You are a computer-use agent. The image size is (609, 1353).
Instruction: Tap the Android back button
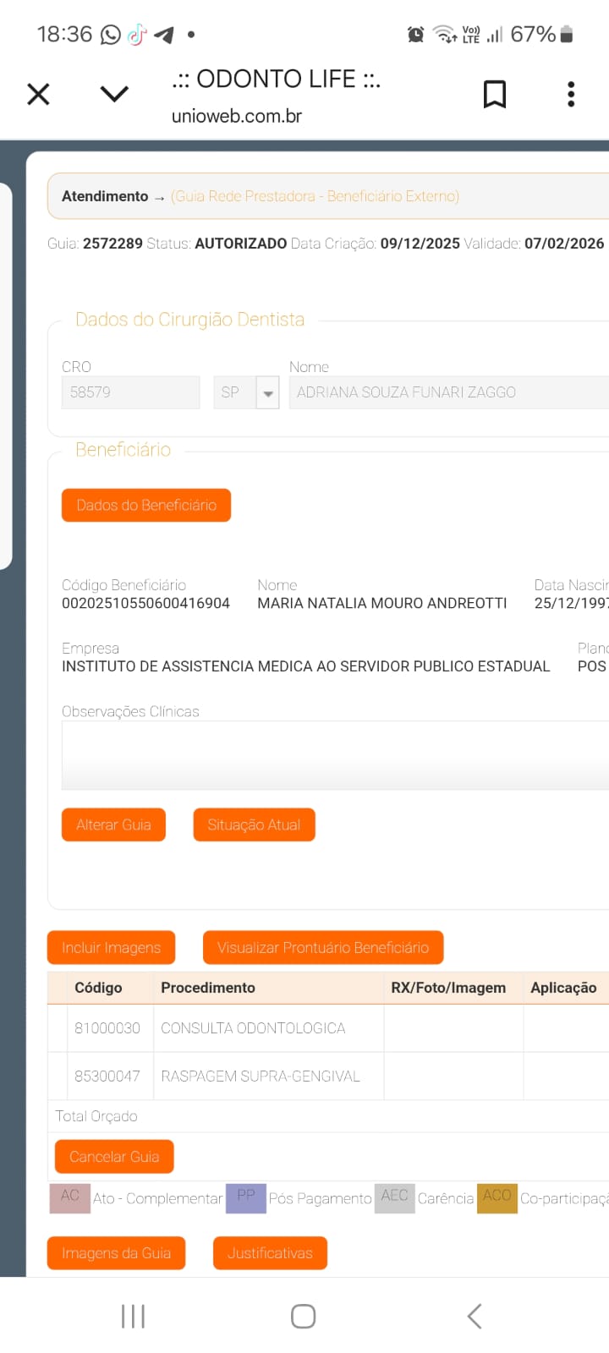(475, 1316)
